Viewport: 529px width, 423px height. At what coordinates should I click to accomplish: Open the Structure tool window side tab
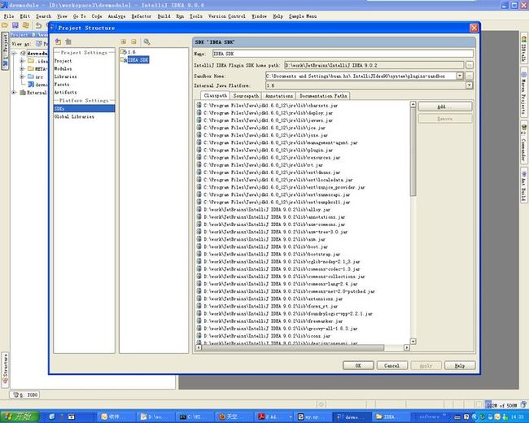[5, 370]
